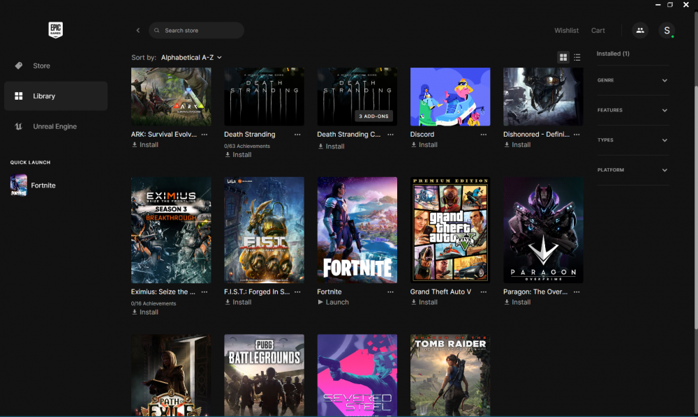
Task: Open Death Stranding options menu
Action: point(297,135)
